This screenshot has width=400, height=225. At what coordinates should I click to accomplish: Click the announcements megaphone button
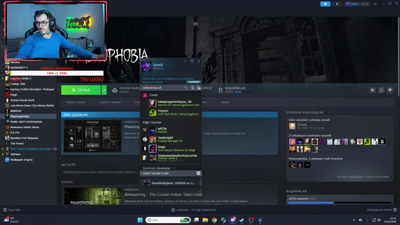pos(325,4)
